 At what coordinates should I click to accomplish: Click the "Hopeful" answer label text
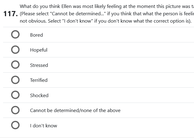pyautogui.click(x=39, y=50)
